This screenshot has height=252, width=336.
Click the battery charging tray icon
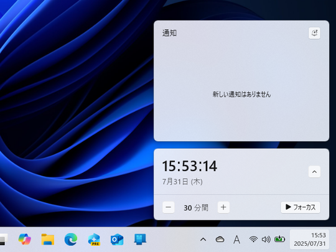point(279,239)
